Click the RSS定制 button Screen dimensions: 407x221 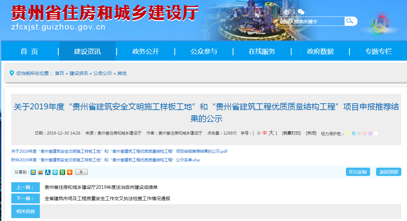coord(358,172)
